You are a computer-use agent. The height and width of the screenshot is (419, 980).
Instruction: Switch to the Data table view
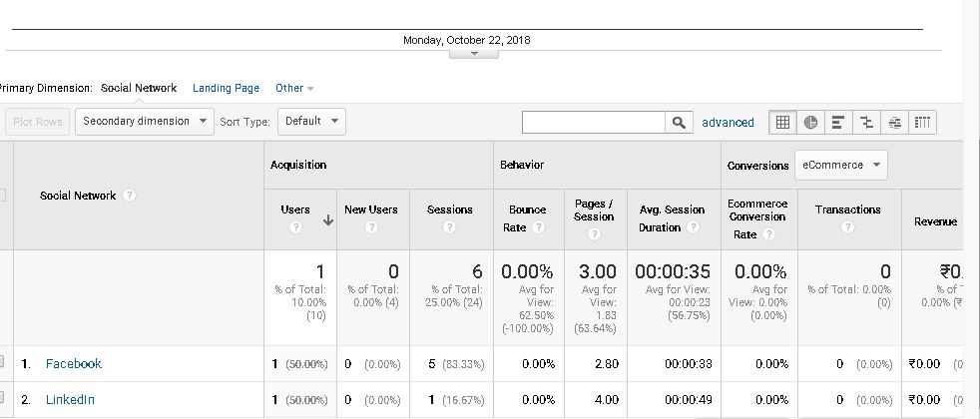(x=783, y=122)
